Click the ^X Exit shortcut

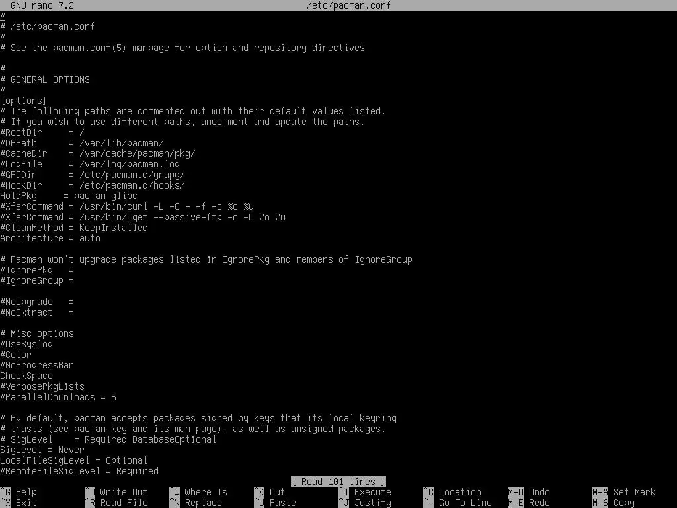point(19,503)
